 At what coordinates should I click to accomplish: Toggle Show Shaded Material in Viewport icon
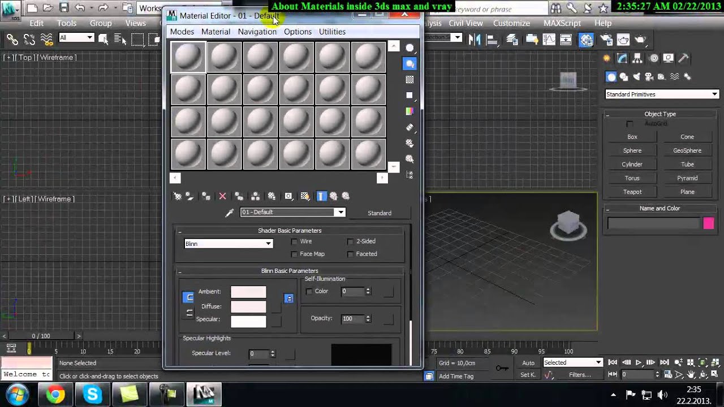coord(305,196)
